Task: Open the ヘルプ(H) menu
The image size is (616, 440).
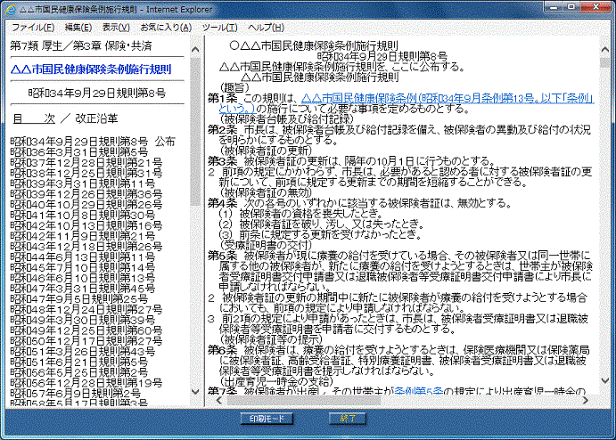Action: [x=265, y=28]
